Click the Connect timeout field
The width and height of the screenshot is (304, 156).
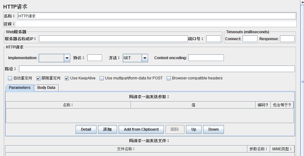pos(250,39)
